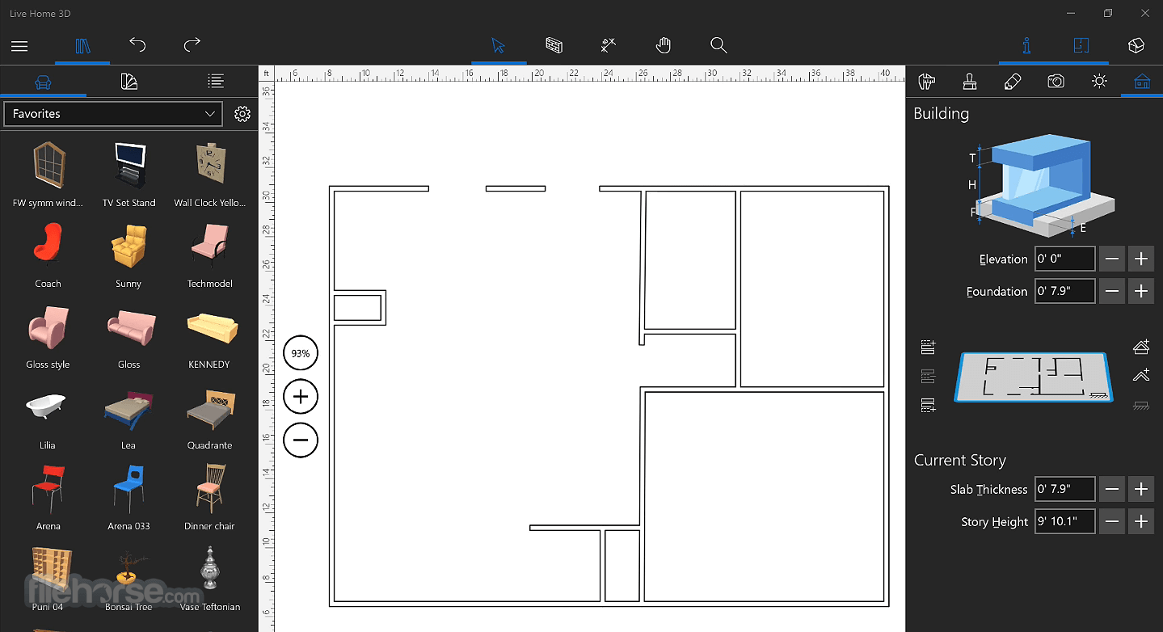This screenshot has width=1163, height=632.
Task: Open the object properties inspector tab
Action: (x=927, y=82)
